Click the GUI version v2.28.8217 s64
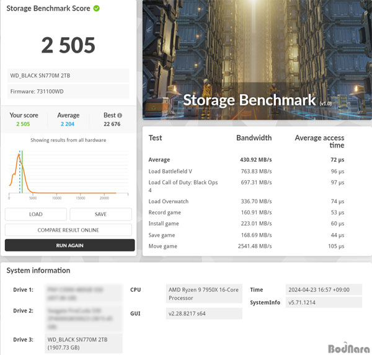This screenshot has width=372, height=355. [204, 313]
